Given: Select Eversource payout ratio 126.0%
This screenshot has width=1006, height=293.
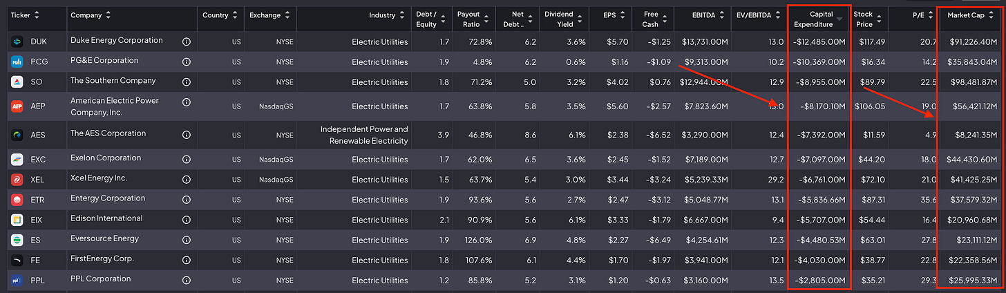Looking at the screenshot, I should [x=479, y=240].
